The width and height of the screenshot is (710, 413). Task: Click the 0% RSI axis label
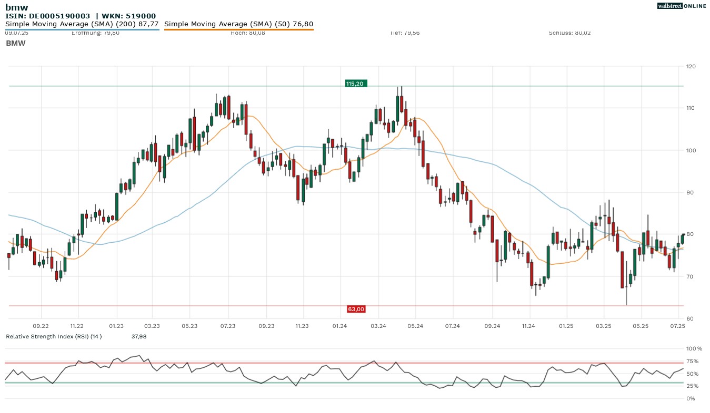point(691,398)
